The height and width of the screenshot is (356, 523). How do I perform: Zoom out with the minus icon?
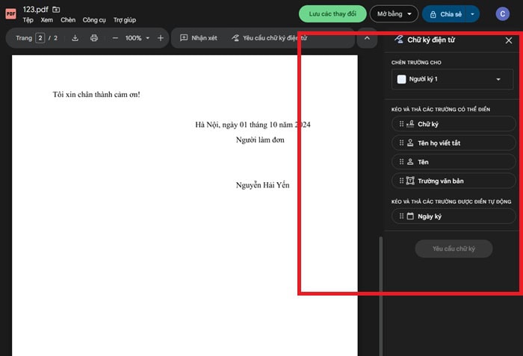point(115,38)
